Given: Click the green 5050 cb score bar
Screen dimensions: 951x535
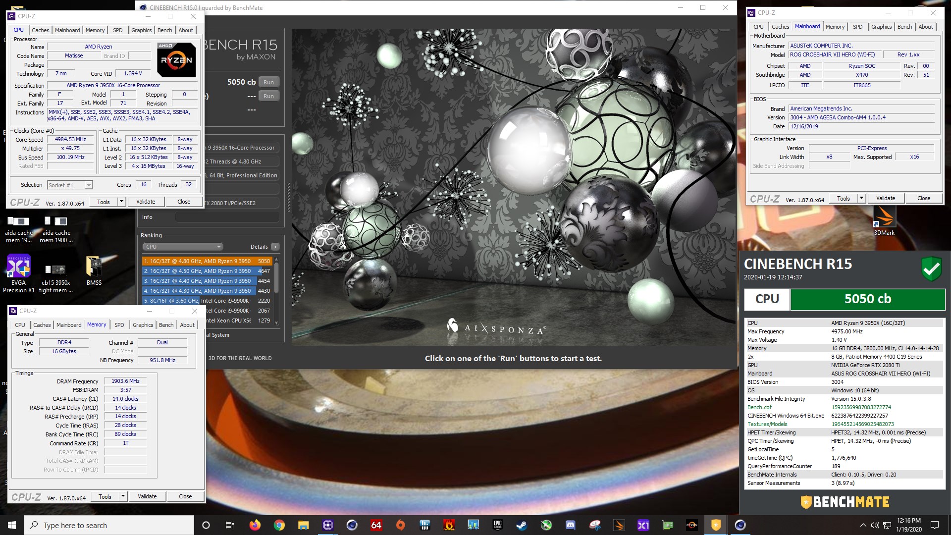Looking at the screenshot, I should 867,299.
